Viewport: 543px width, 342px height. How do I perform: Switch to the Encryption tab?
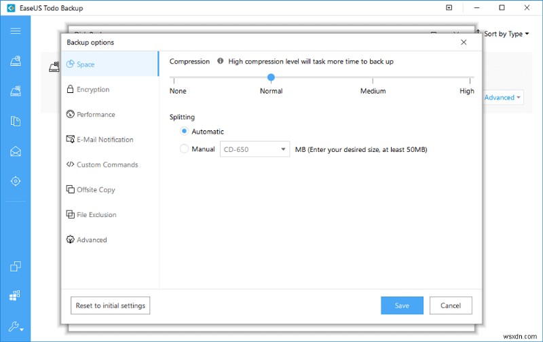coord(93,90)
